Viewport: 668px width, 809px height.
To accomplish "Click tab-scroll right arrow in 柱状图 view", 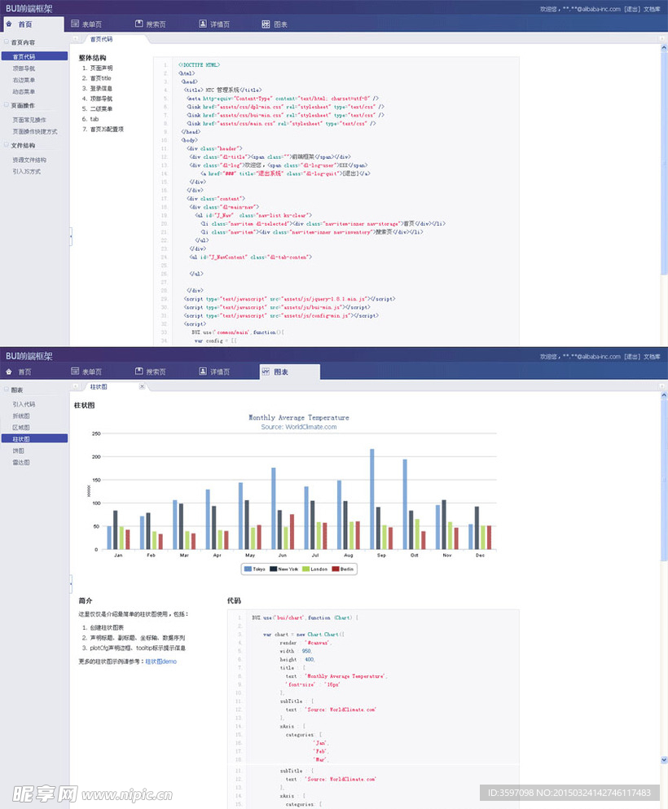I will click(x=661, y=386).
